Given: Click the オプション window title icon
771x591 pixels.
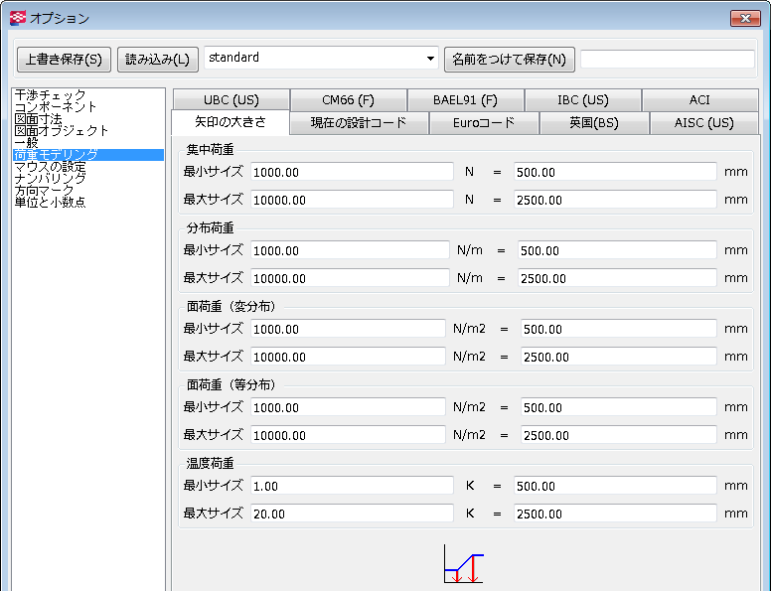Looking at the screenshot, I should click(17, 18).
